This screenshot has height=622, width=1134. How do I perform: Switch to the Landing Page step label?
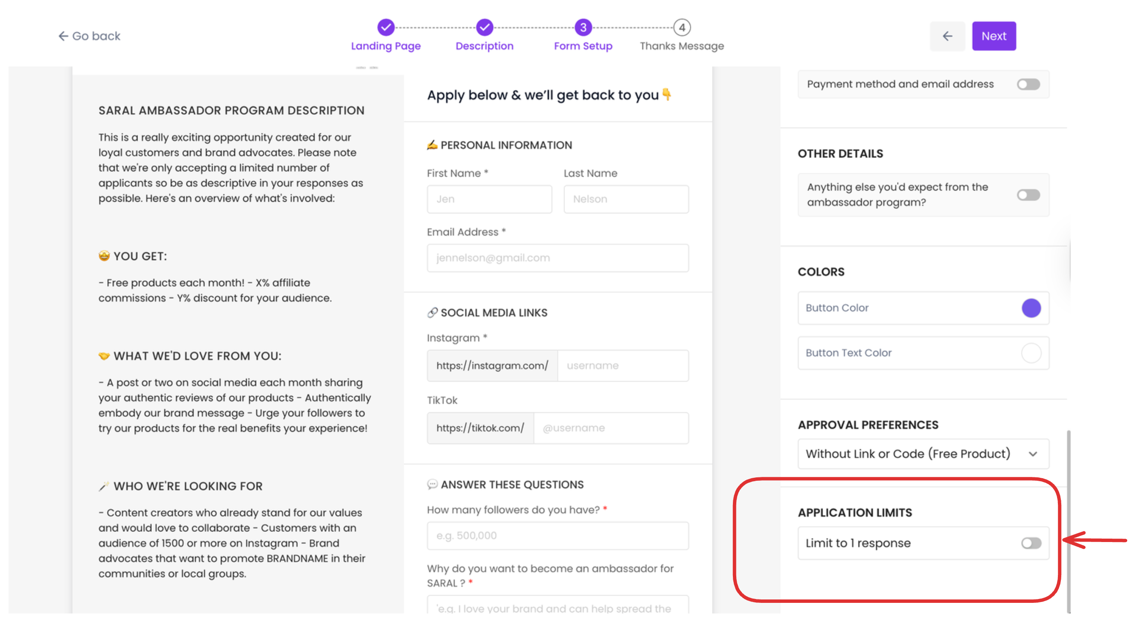pos(386,46)
